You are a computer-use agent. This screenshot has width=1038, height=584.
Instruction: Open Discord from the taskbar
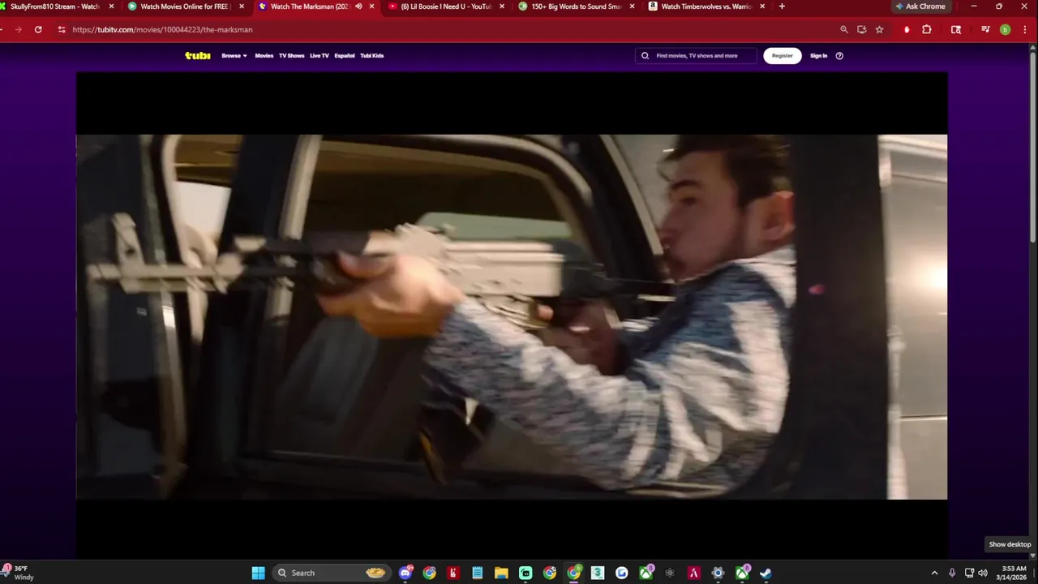click(x=405, y=573)
